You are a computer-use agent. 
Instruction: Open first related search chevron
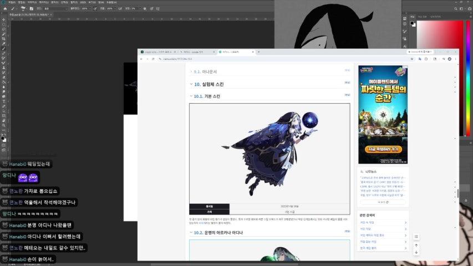click(x=405, y=223)
